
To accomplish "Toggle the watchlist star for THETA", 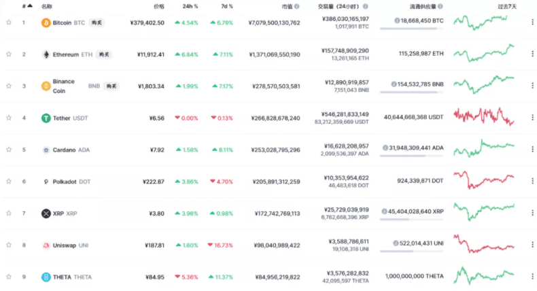I will 9,277.
